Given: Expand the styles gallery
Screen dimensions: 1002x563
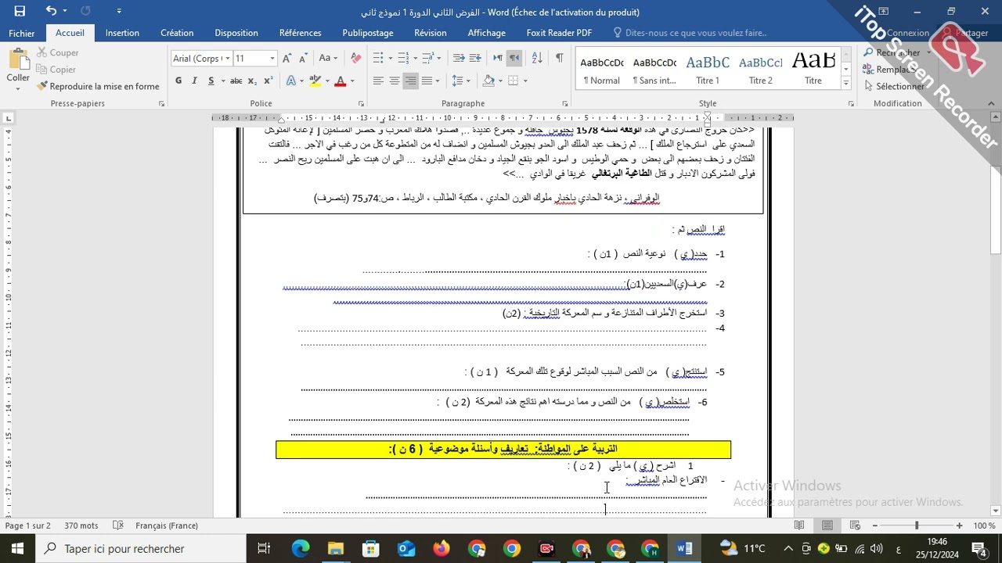Looking at the screenshot, I should pyautogui.click(x=846, y=82).
